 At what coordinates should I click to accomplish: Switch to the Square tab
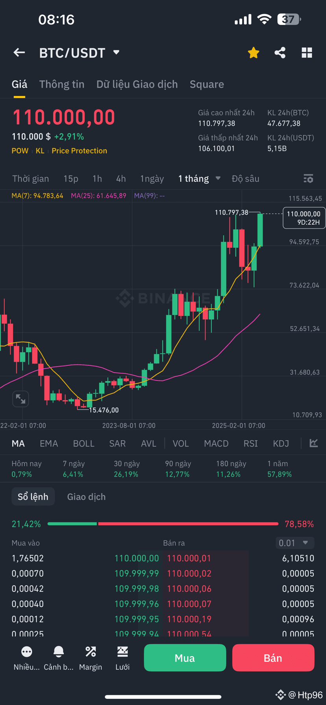click(x=207, y=84)
